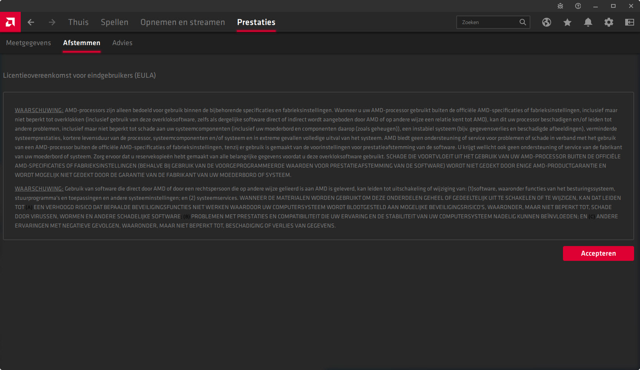
Task: Click the Licentieovereenkomst voor eindgebruikers (EULA) title
Action: [x=79, y=75]
